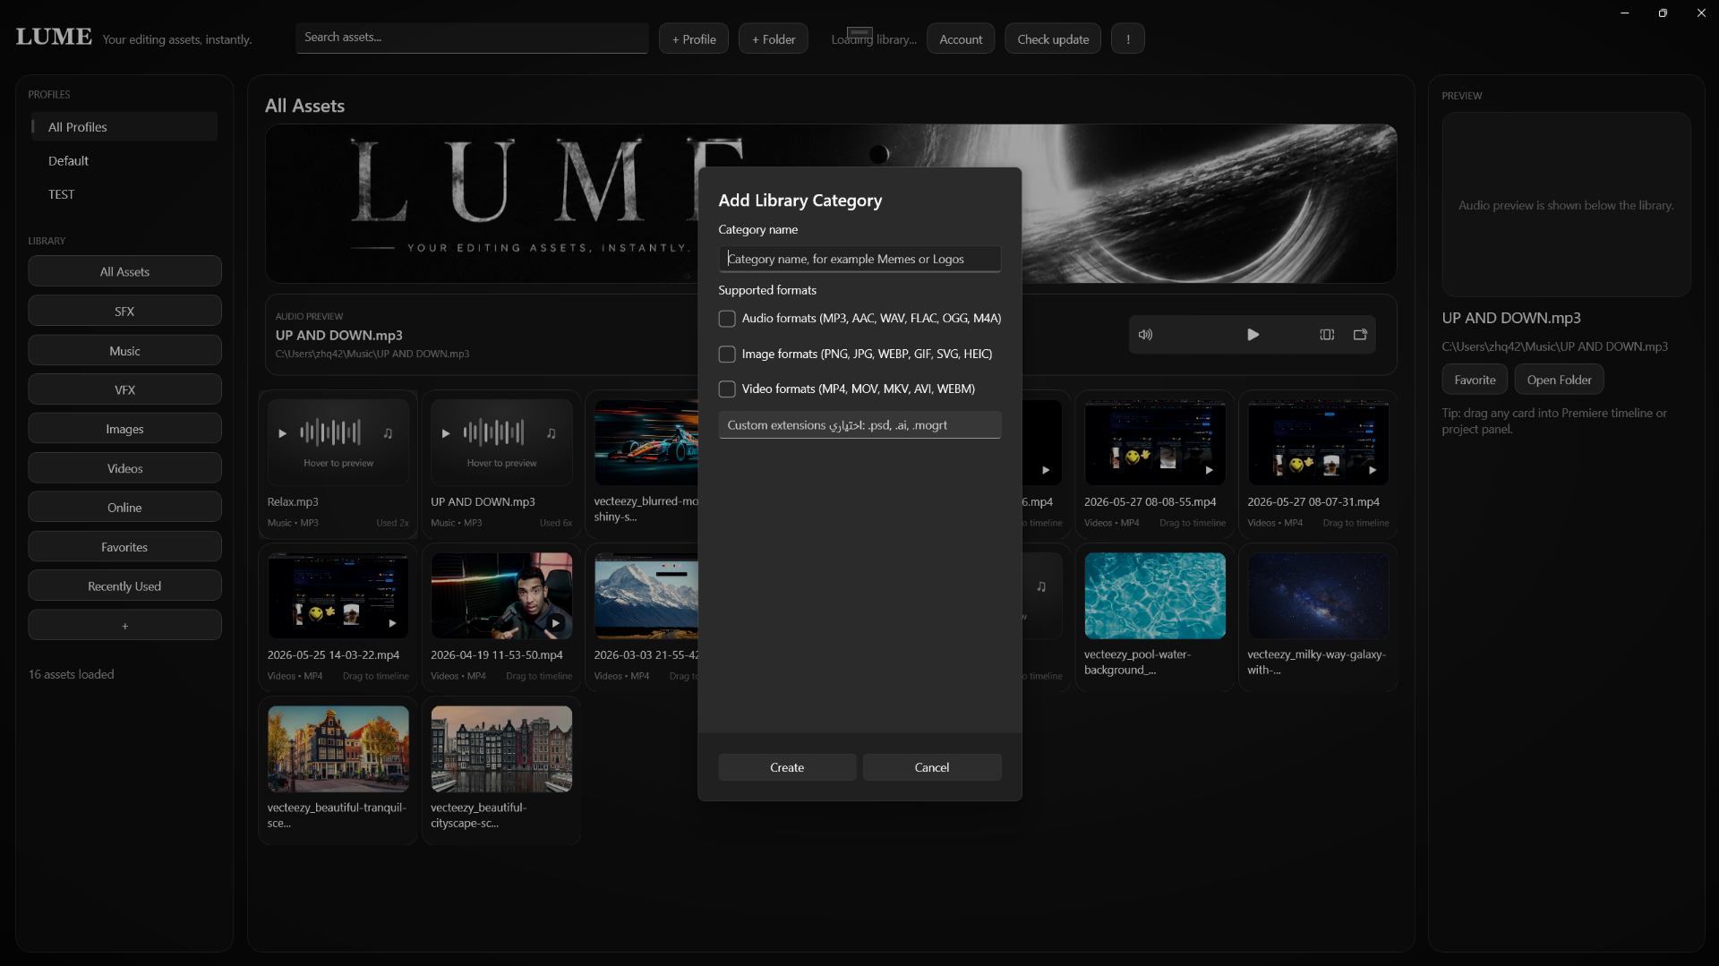1719x966 pixels.
Task: Open the Recently Used library category
Action: pyautogui.click(x=124, y=586)
